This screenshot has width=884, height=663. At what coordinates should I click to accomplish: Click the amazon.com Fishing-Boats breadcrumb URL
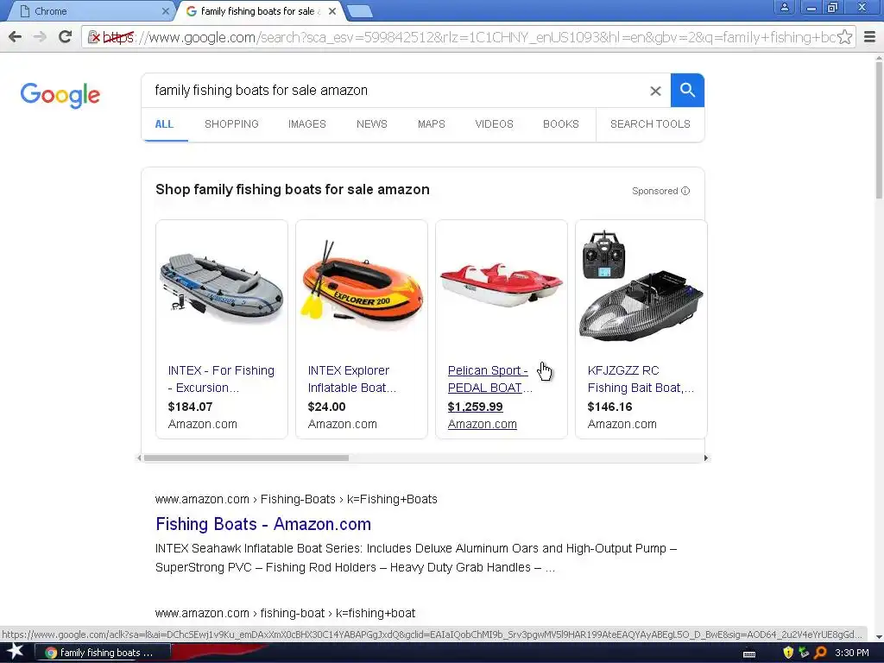[296, 499]
